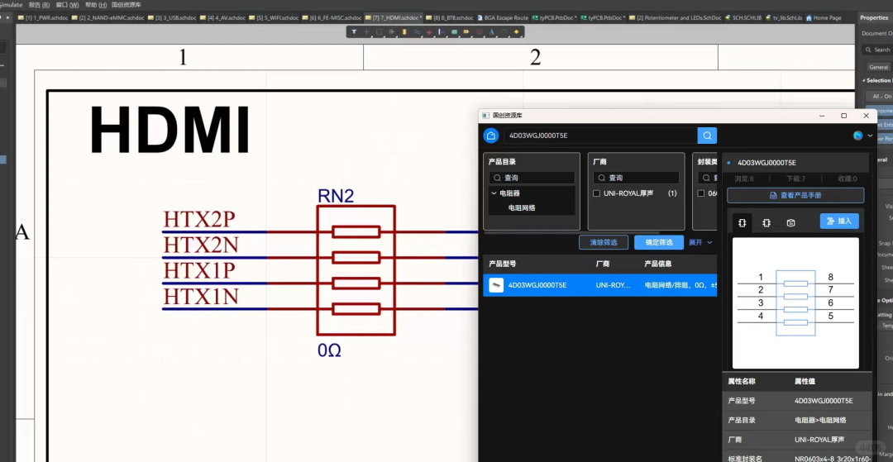Click the 确定筛选 confirm filter button
Viewport: 893px width, 462px height.
coord(659,242)
